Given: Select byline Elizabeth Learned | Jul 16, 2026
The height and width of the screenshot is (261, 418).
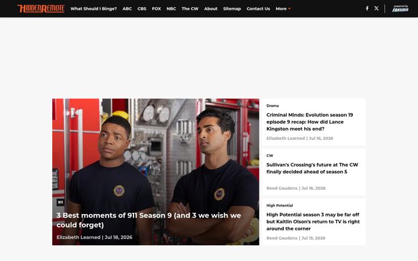Looking at the screenshot, I should click(x=300, y=138).
